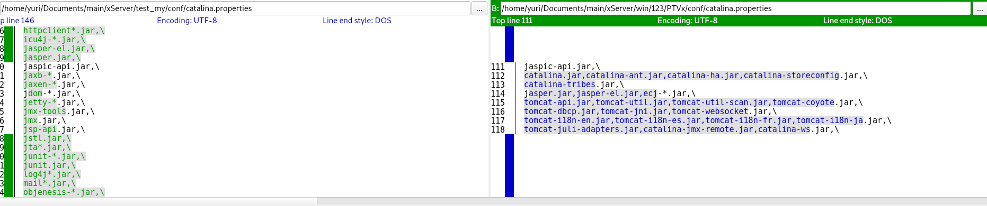
Task: Select the 'log4j*.jar,\' line
Action: pos(52,174)
